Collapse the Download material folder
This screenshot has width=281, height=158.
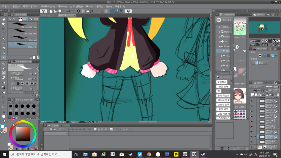click(220, 46)
